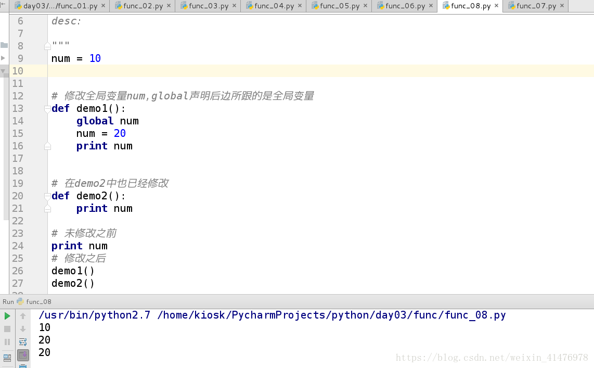The width and height of the screenshot is (594, 368).
Task: Close the func_06.py tab
Action: tap(431, 6)
